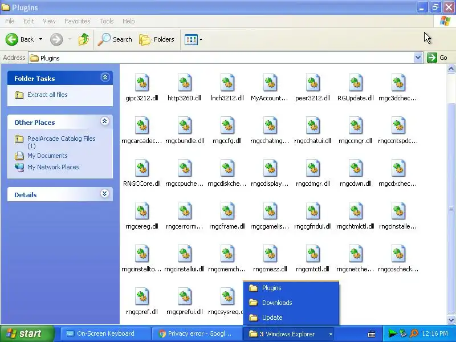Viewport: 456px width, 342px height.
Task: Select the rngccmgr.dll file icon
Action: (x=356, y=125)
